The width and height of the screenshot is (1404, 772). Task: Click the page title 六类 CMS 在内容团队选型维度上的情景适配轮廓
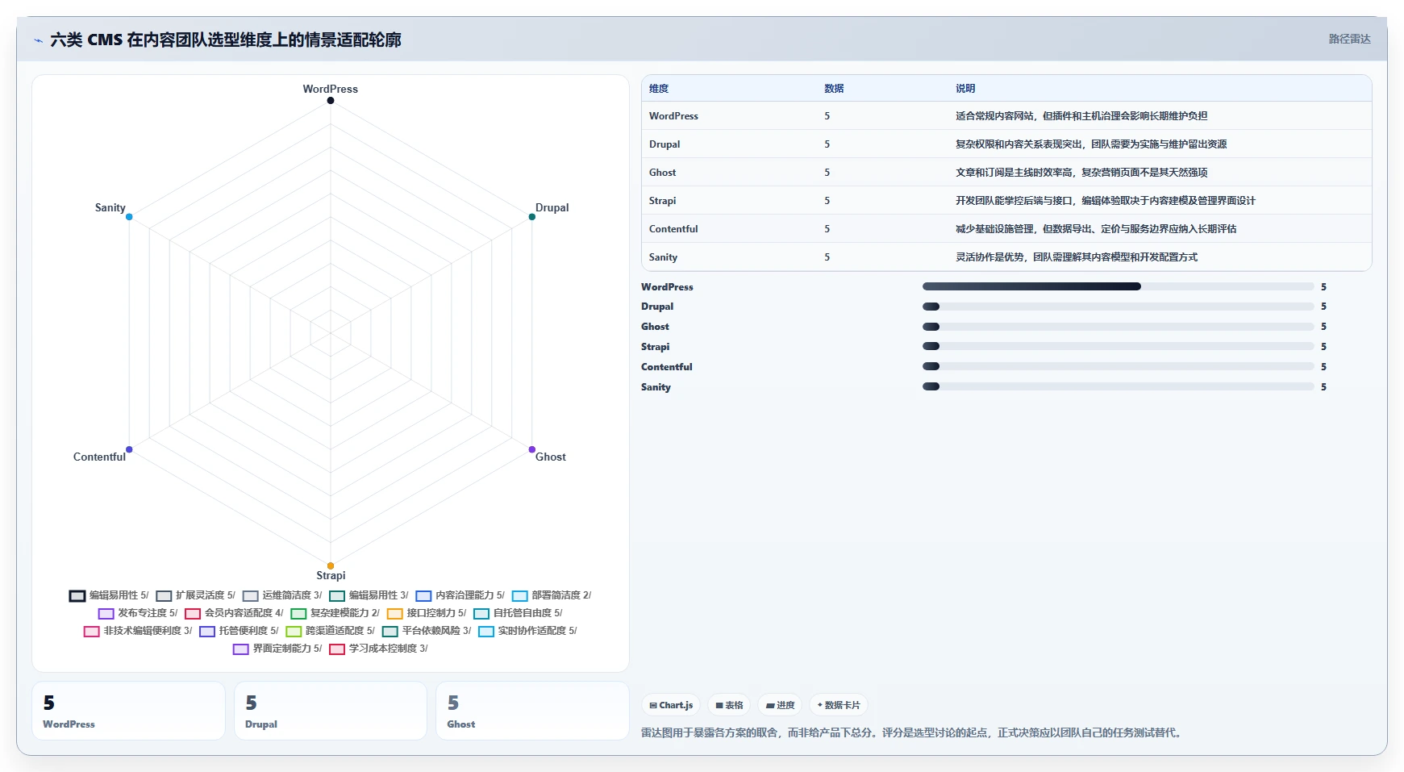(x=226, y=40)
